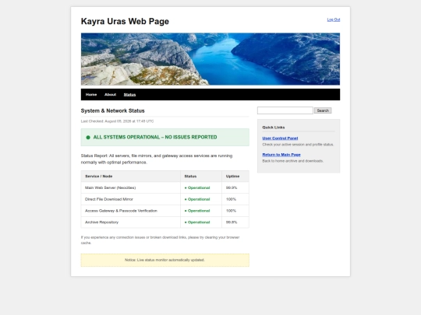Select the Status navigation tab
421x315 pixels.
point(129,95)
